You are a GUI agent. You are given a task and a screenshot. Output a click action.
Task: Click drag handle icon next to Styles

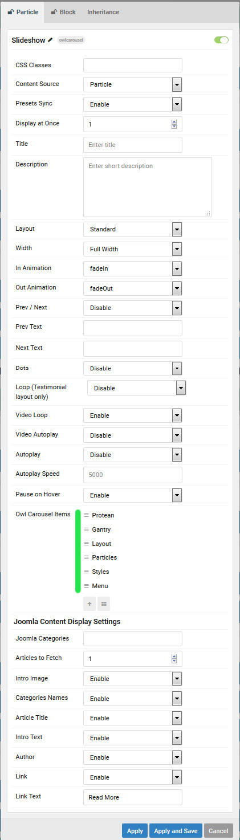tap(87, 572)
